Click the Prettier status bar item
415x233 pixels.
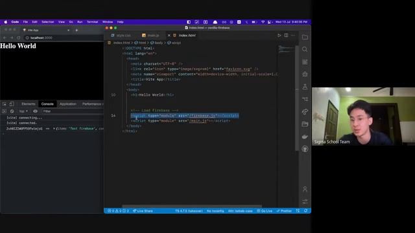point(284,211)
